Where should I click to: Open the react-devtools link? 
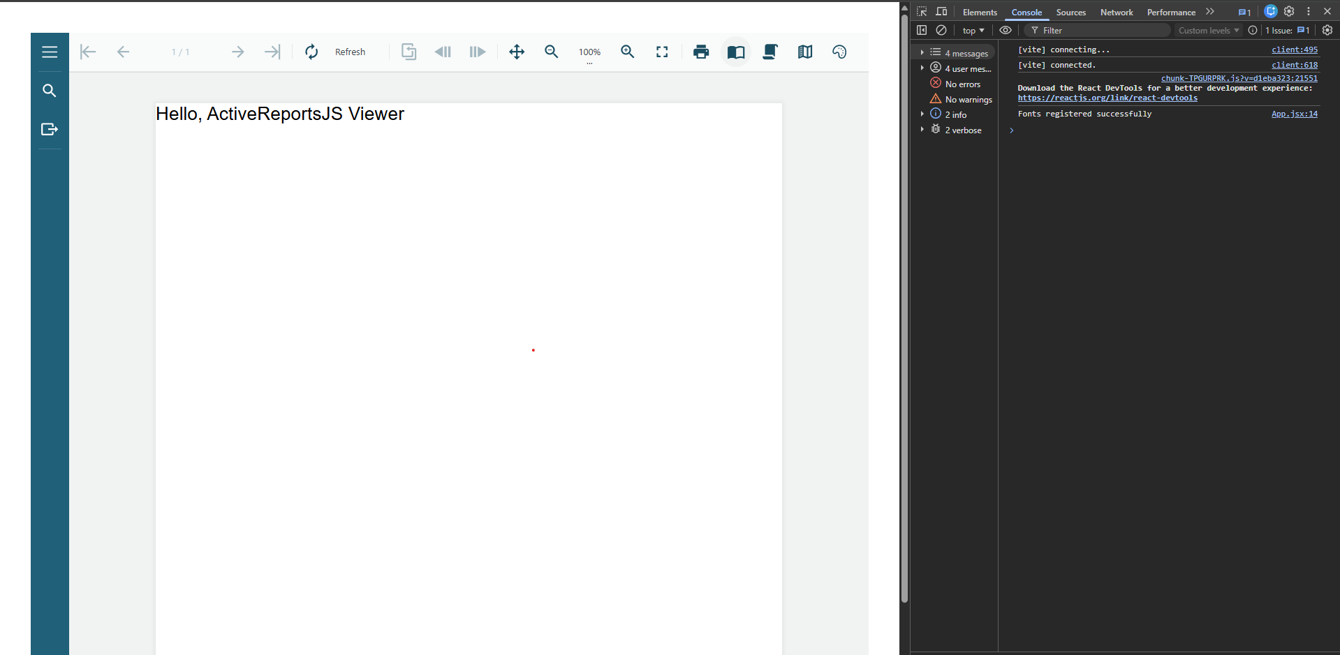1107,98
